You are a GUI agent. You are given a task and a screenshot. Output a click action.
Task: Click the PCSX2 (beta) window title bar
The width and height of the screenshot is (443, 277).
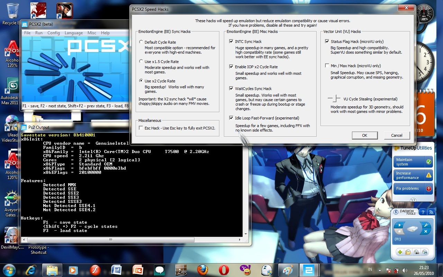pyautogui.click(x=74, y=24)
